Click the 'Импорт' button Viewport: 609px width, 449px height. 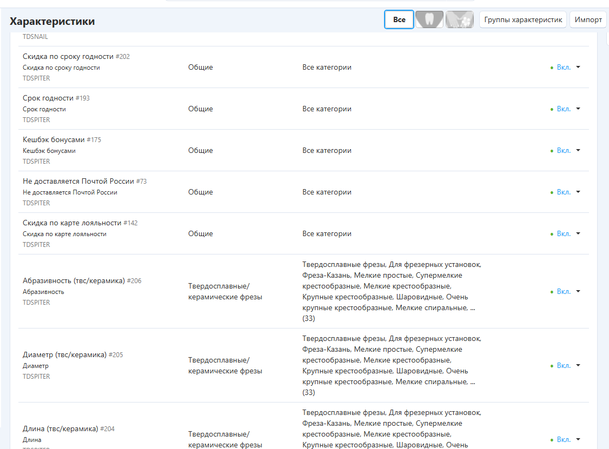pyautogui.click(x=588, y=20)
